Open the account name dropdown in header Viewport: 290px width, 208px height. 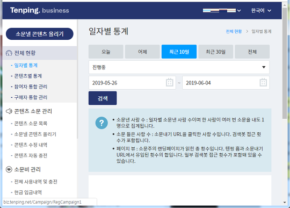click(222, 11)
